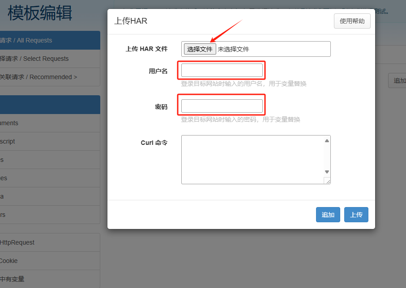Select the All Requests sidebar item
406x288 pixels.
tap(45, 40)
